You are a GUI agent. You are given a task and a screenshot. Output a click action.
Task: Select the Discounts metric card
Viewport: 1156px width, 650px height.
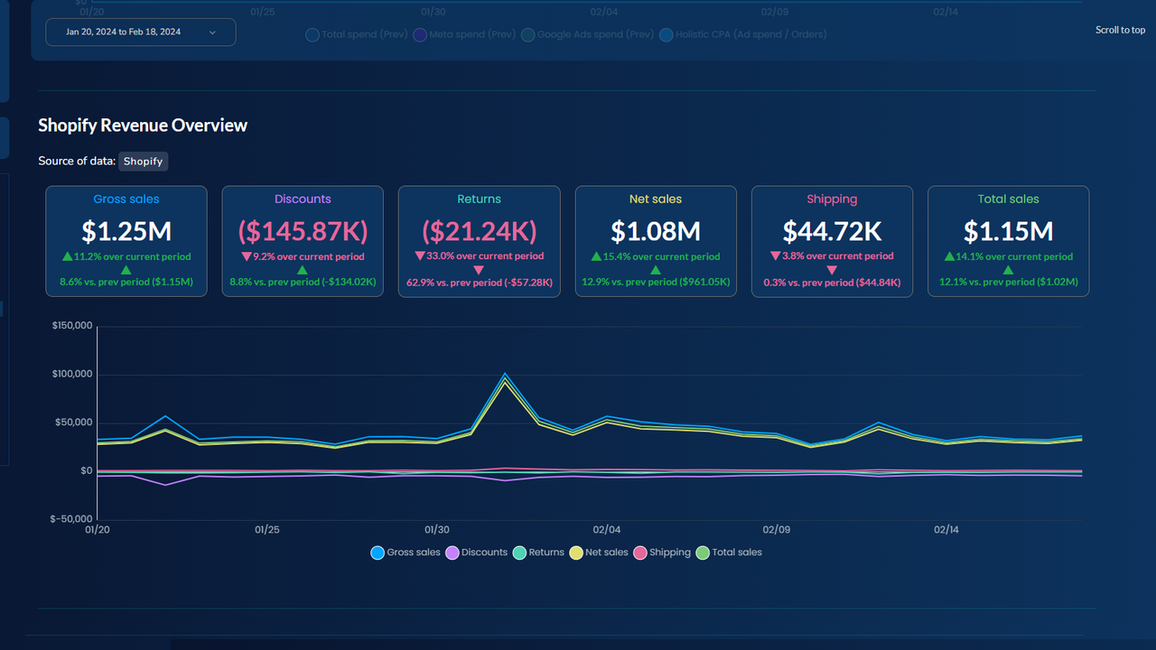tap(303, 241)
